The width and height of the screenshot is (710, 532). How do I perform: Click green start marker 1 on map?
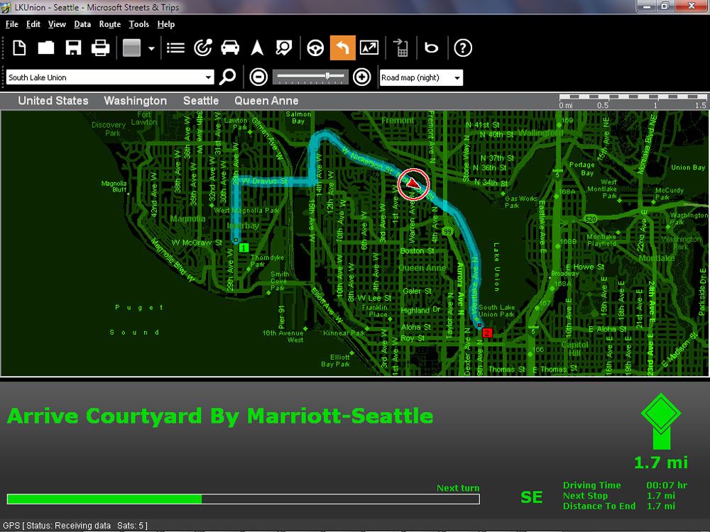(244, 248)
